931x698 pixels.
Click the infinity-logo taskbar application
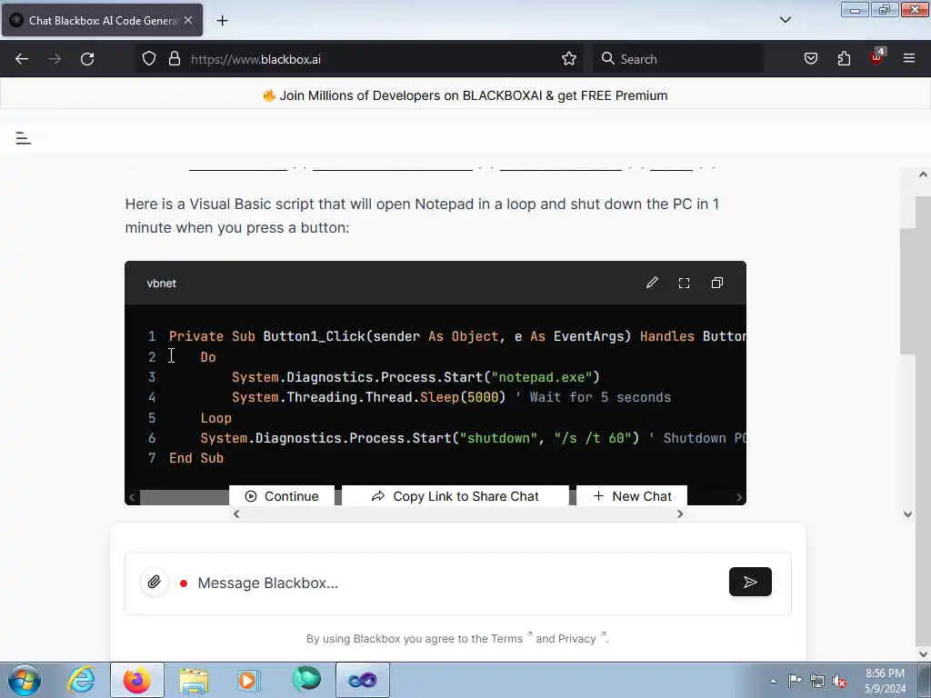click(x=363, y=680)
